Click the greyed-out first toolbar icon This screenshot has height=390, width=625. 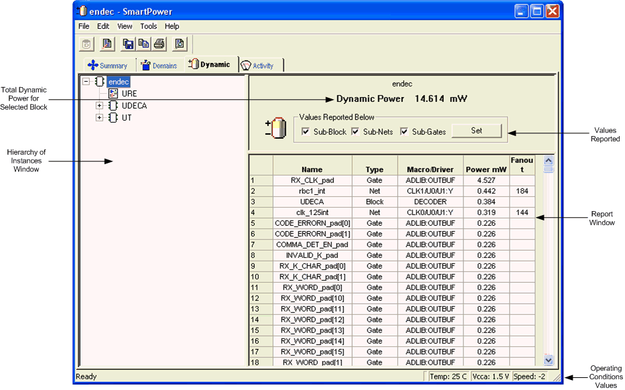86,44
